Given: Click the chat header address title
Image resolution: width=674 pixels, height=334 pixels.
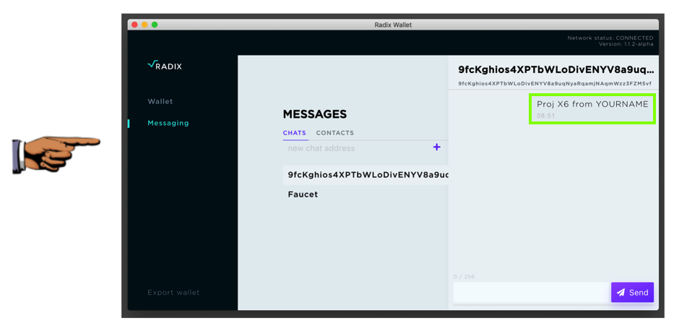Looking at the screenshot, I should (556, 69).
